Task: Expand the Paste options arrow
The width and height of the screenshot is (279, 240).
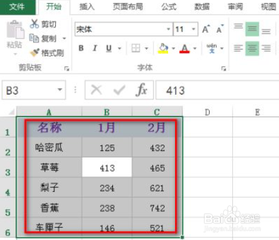Action: point(15,54)
